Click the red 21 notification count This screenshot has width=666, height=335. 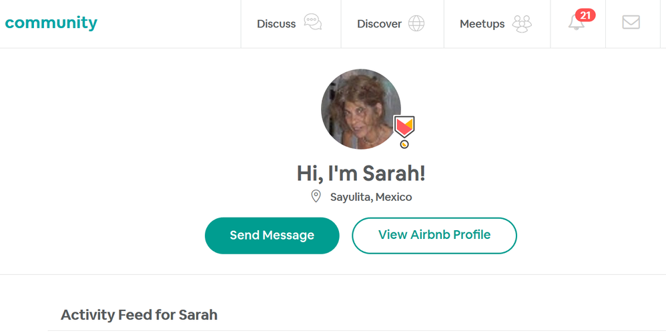[x=585, y=15]
